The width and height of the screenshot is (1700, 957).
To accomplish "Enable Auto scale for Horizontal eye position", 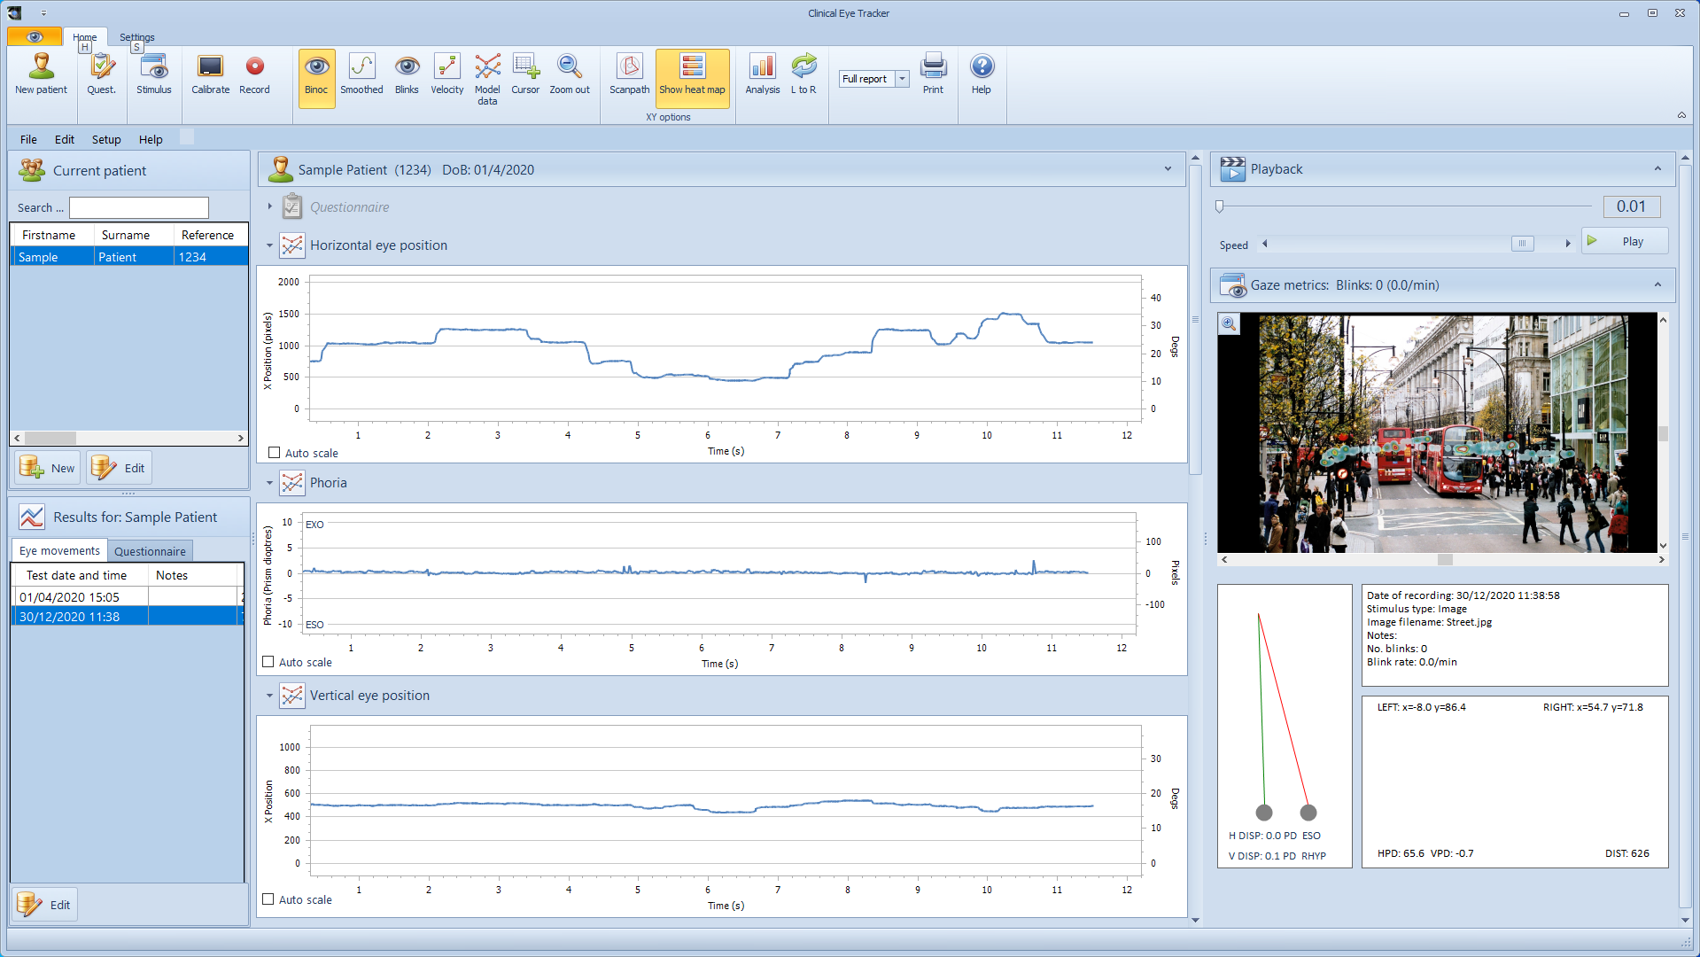I will pyautogui.click(x=275, y=453).
